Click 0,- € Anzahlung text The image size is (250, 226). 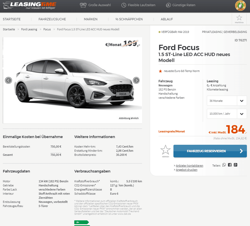click(216, 85)
